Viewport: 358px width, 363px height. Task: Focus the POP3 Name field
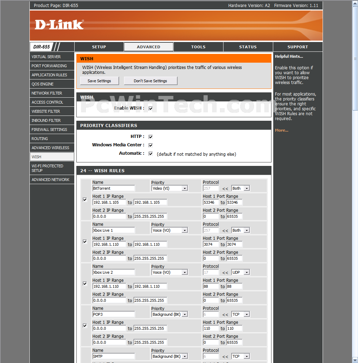113,314
